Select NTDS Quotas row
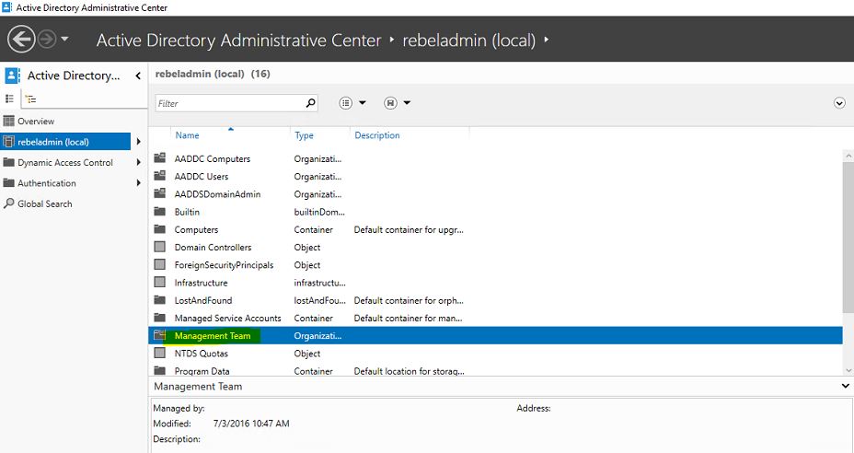Image resolution: width=854 pixels, height=453 pixels. 495,354
